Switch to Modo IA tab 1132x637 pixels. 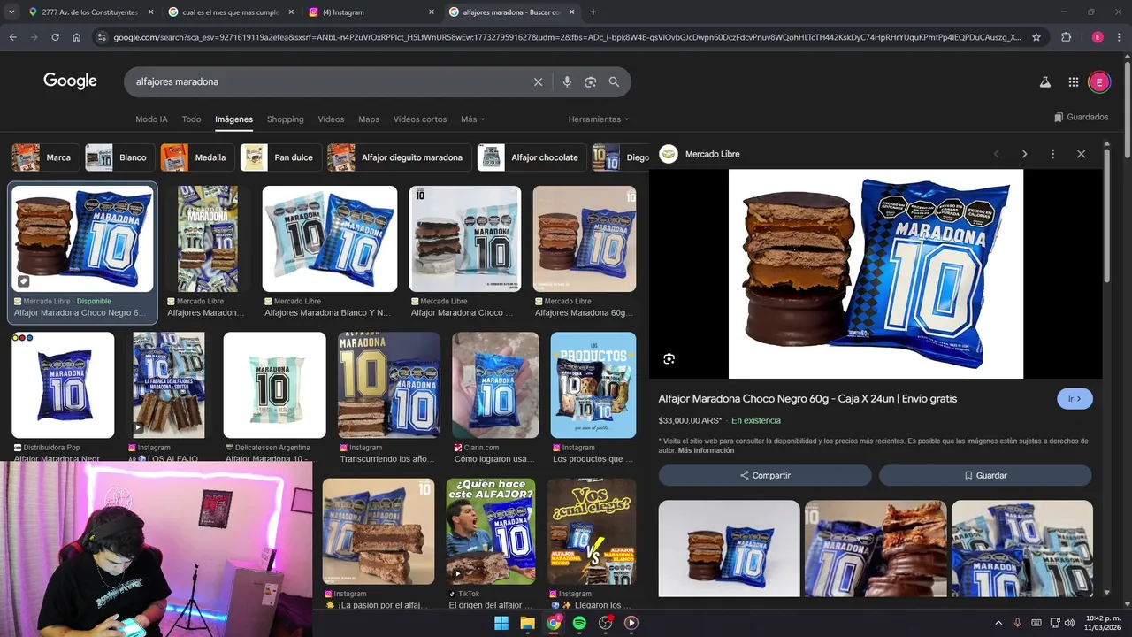151,119
